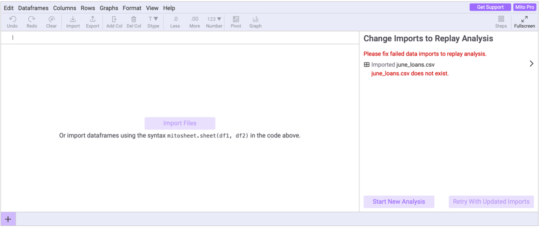The image size is (539, 228).
Task: Add a column with Add Col
Action: (x=114, y=20)
